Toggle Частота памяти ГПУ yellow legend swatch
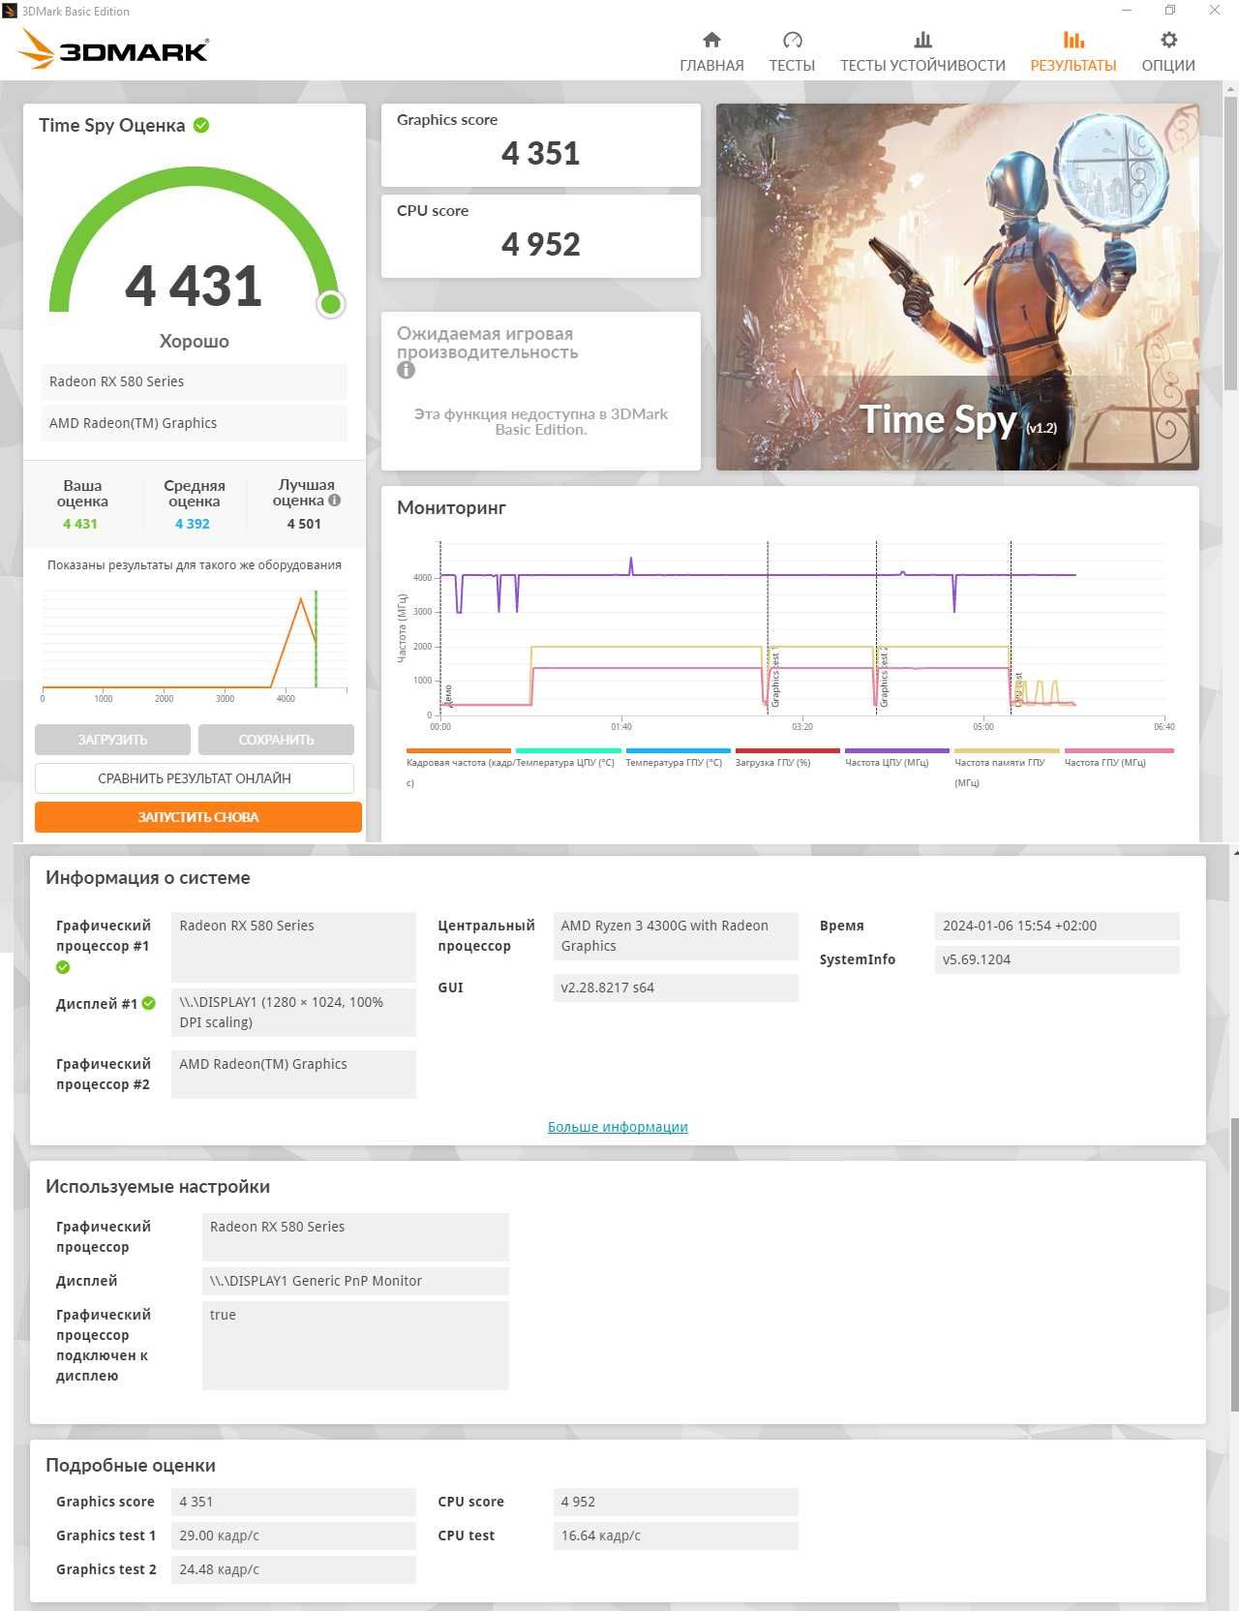 (x=1007, y=750)
